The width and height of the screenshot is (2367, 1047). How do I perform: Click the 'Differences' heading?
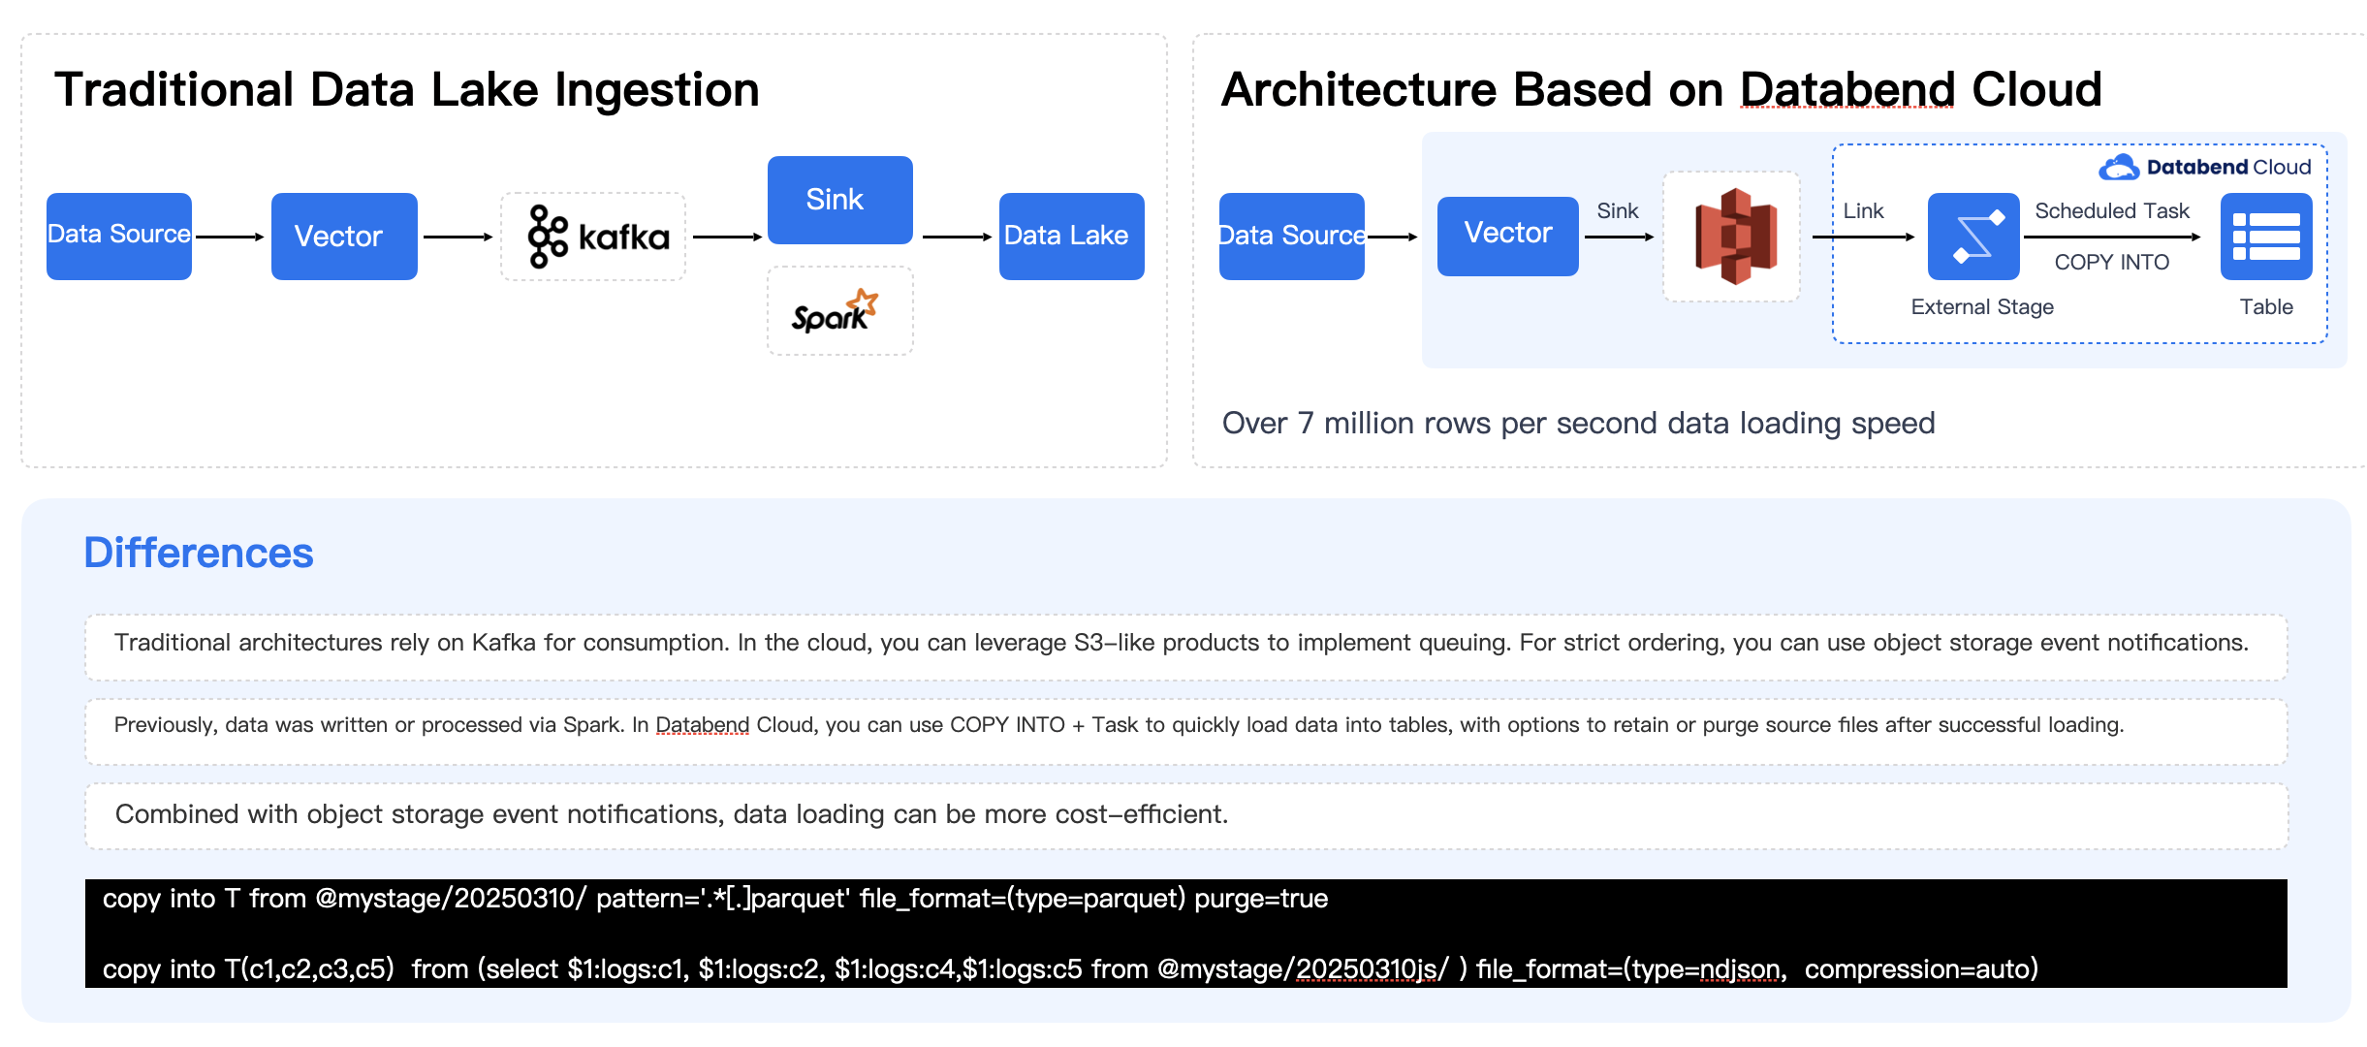(199, 553)
